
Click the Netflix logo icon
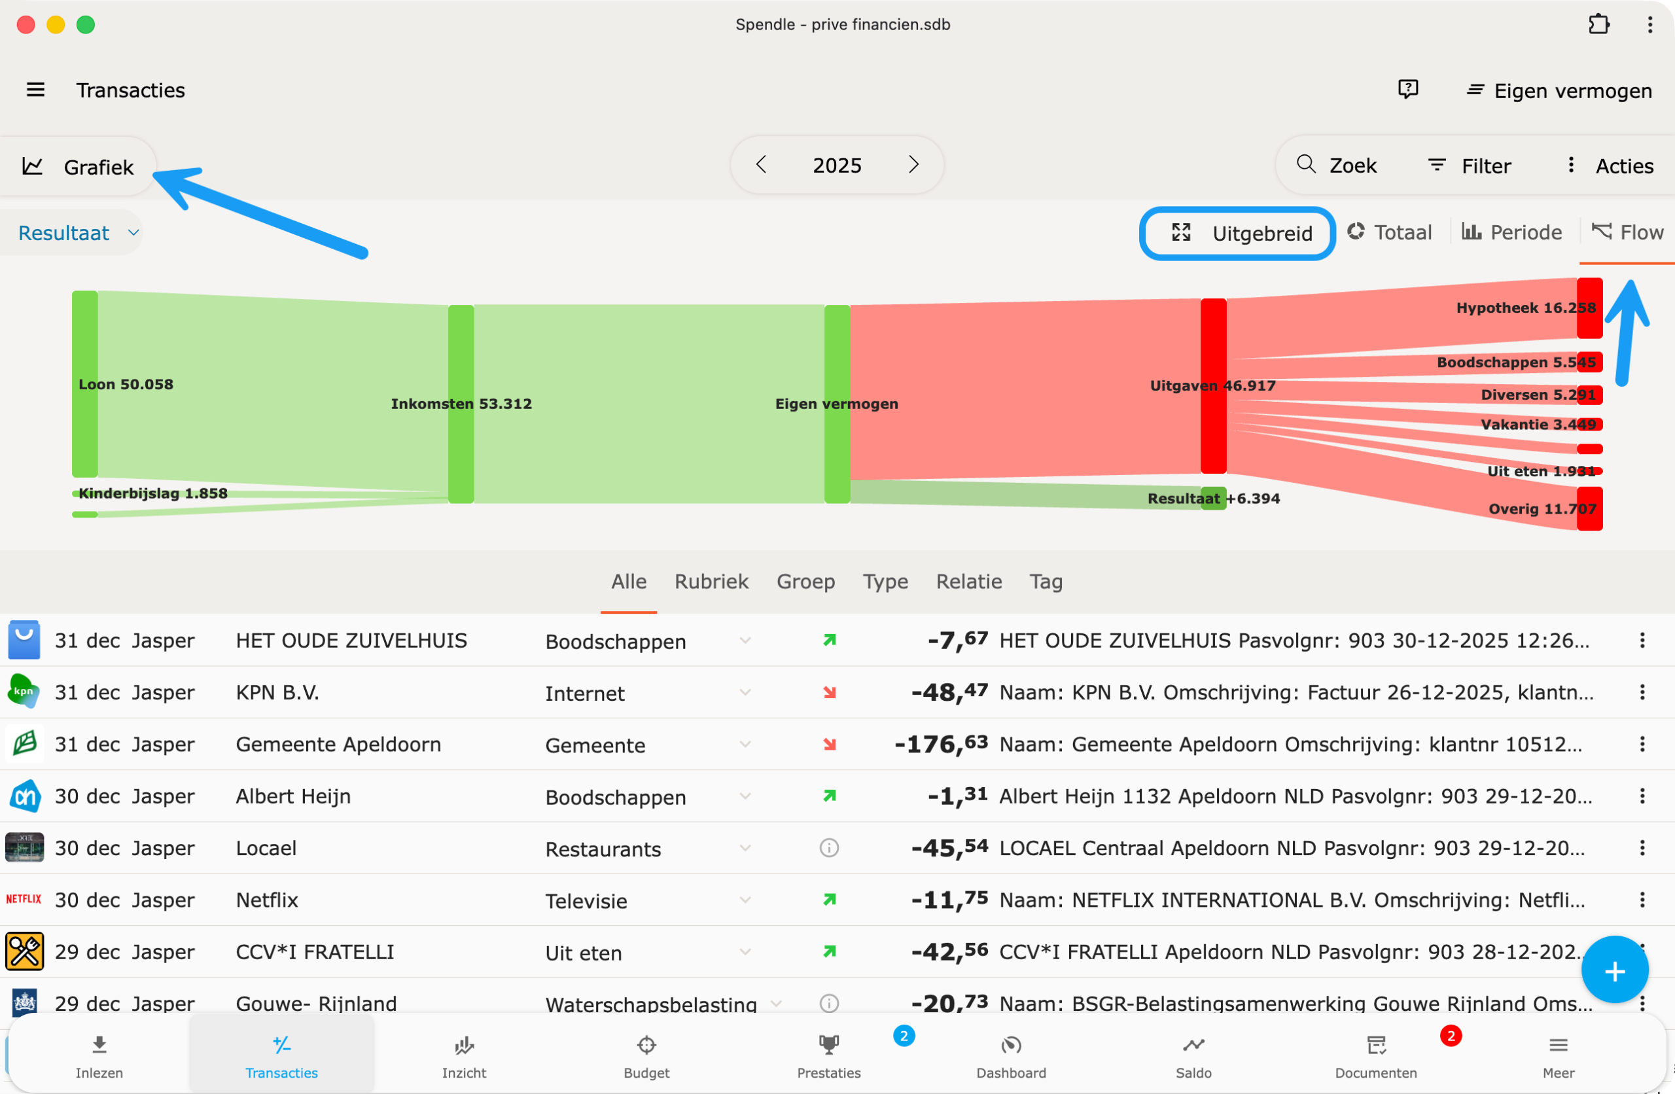[24, 899]
